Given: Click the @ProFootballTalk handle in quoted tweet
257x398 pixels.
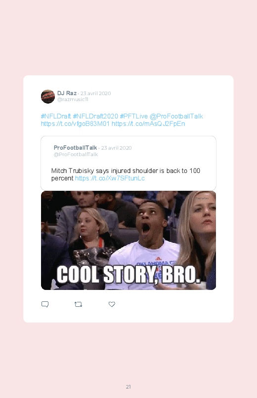Looking at the screenshot, I should 76,154.
